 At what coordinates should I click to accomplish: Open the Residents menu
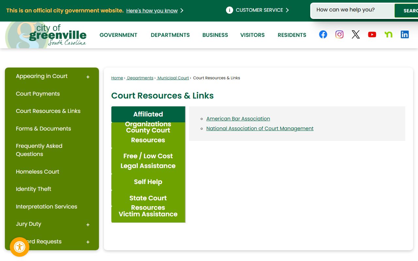[292, 35]
